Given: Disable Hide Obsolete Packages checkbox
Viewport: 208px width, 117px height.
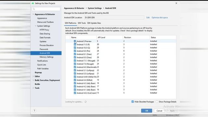Looking at the screenshot, I should point(133,102).
